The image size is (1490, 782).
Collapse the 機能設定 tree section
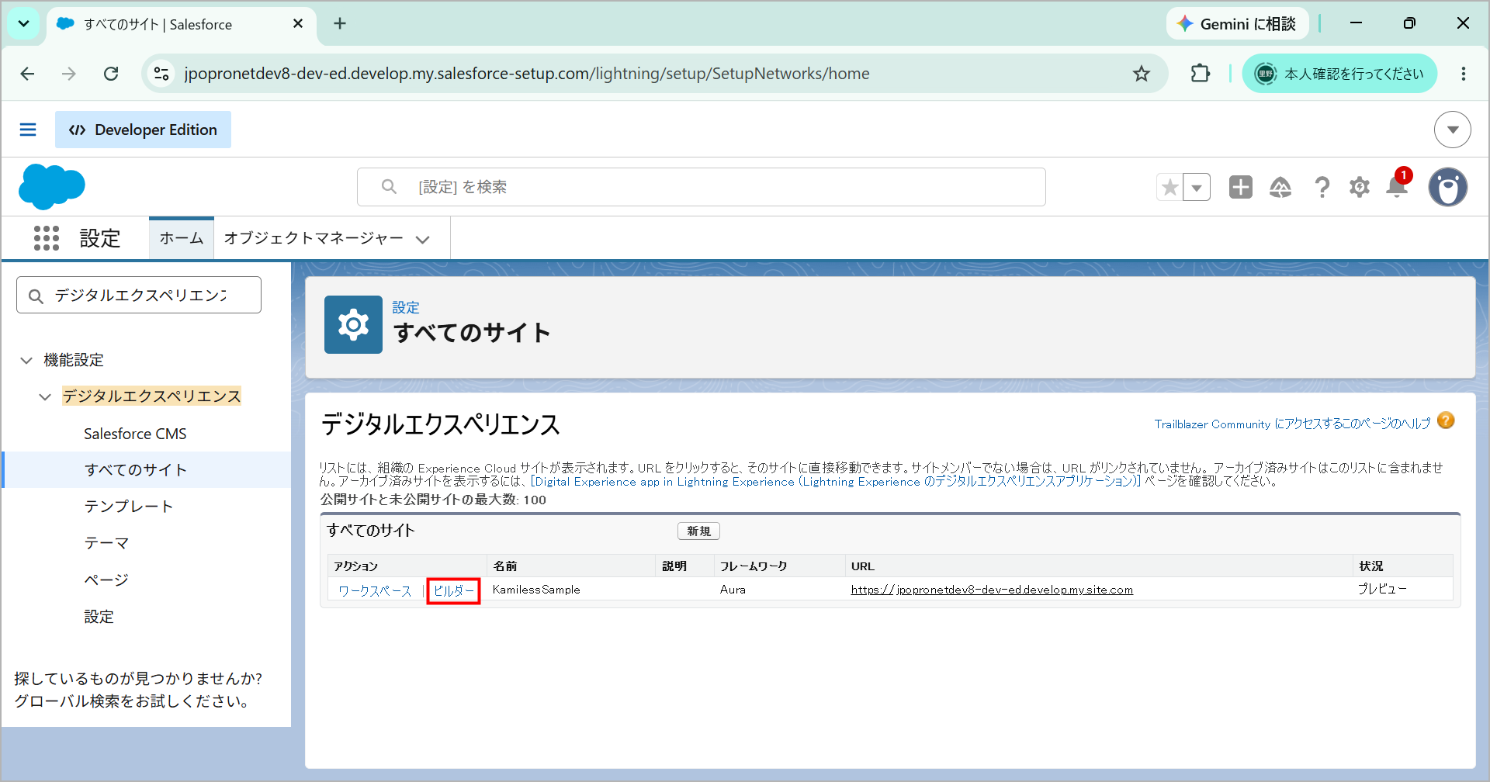point(26,360)
